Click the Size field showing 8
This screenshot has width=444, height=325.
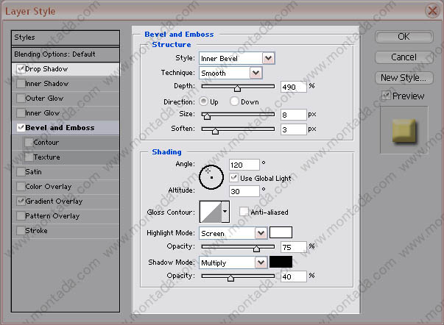[x=294, y=115]
